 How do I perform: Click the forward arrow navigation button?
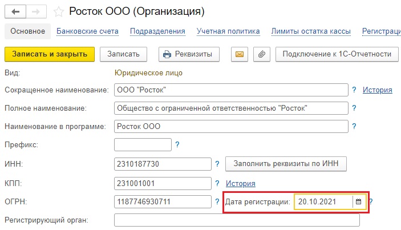click(x=36, y=11)
